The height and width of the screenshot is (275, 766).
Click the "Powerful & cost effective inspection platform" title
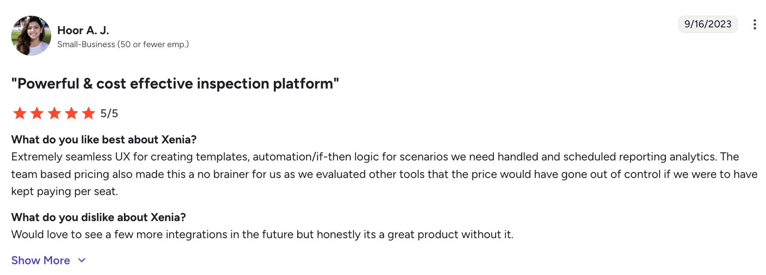[x=175, y=84]
